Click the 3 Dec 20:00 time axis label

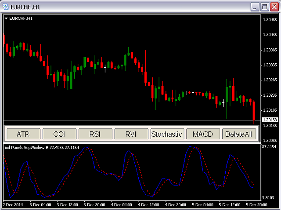pyautogui.click(x=96, y=204)
